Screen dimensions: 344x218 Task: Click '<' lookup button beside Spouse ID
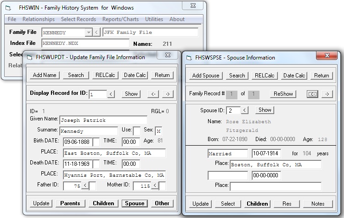[245, 110]
